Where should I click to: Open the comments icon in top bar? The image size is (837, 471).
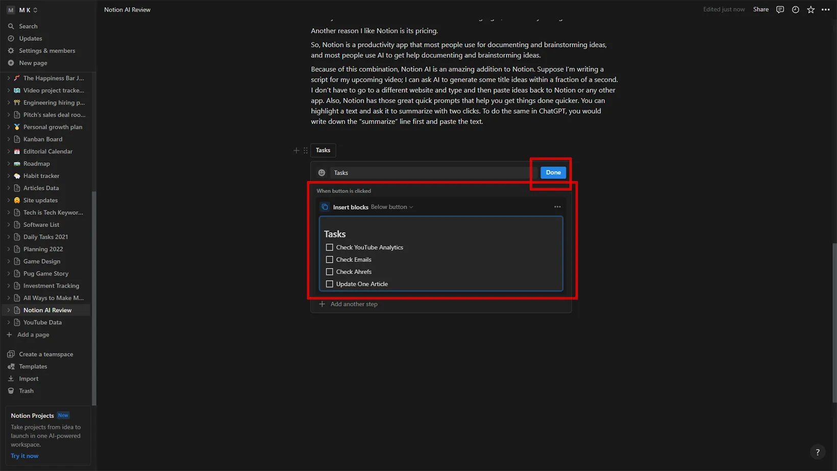pyautogui.click(x=780, y=10)
